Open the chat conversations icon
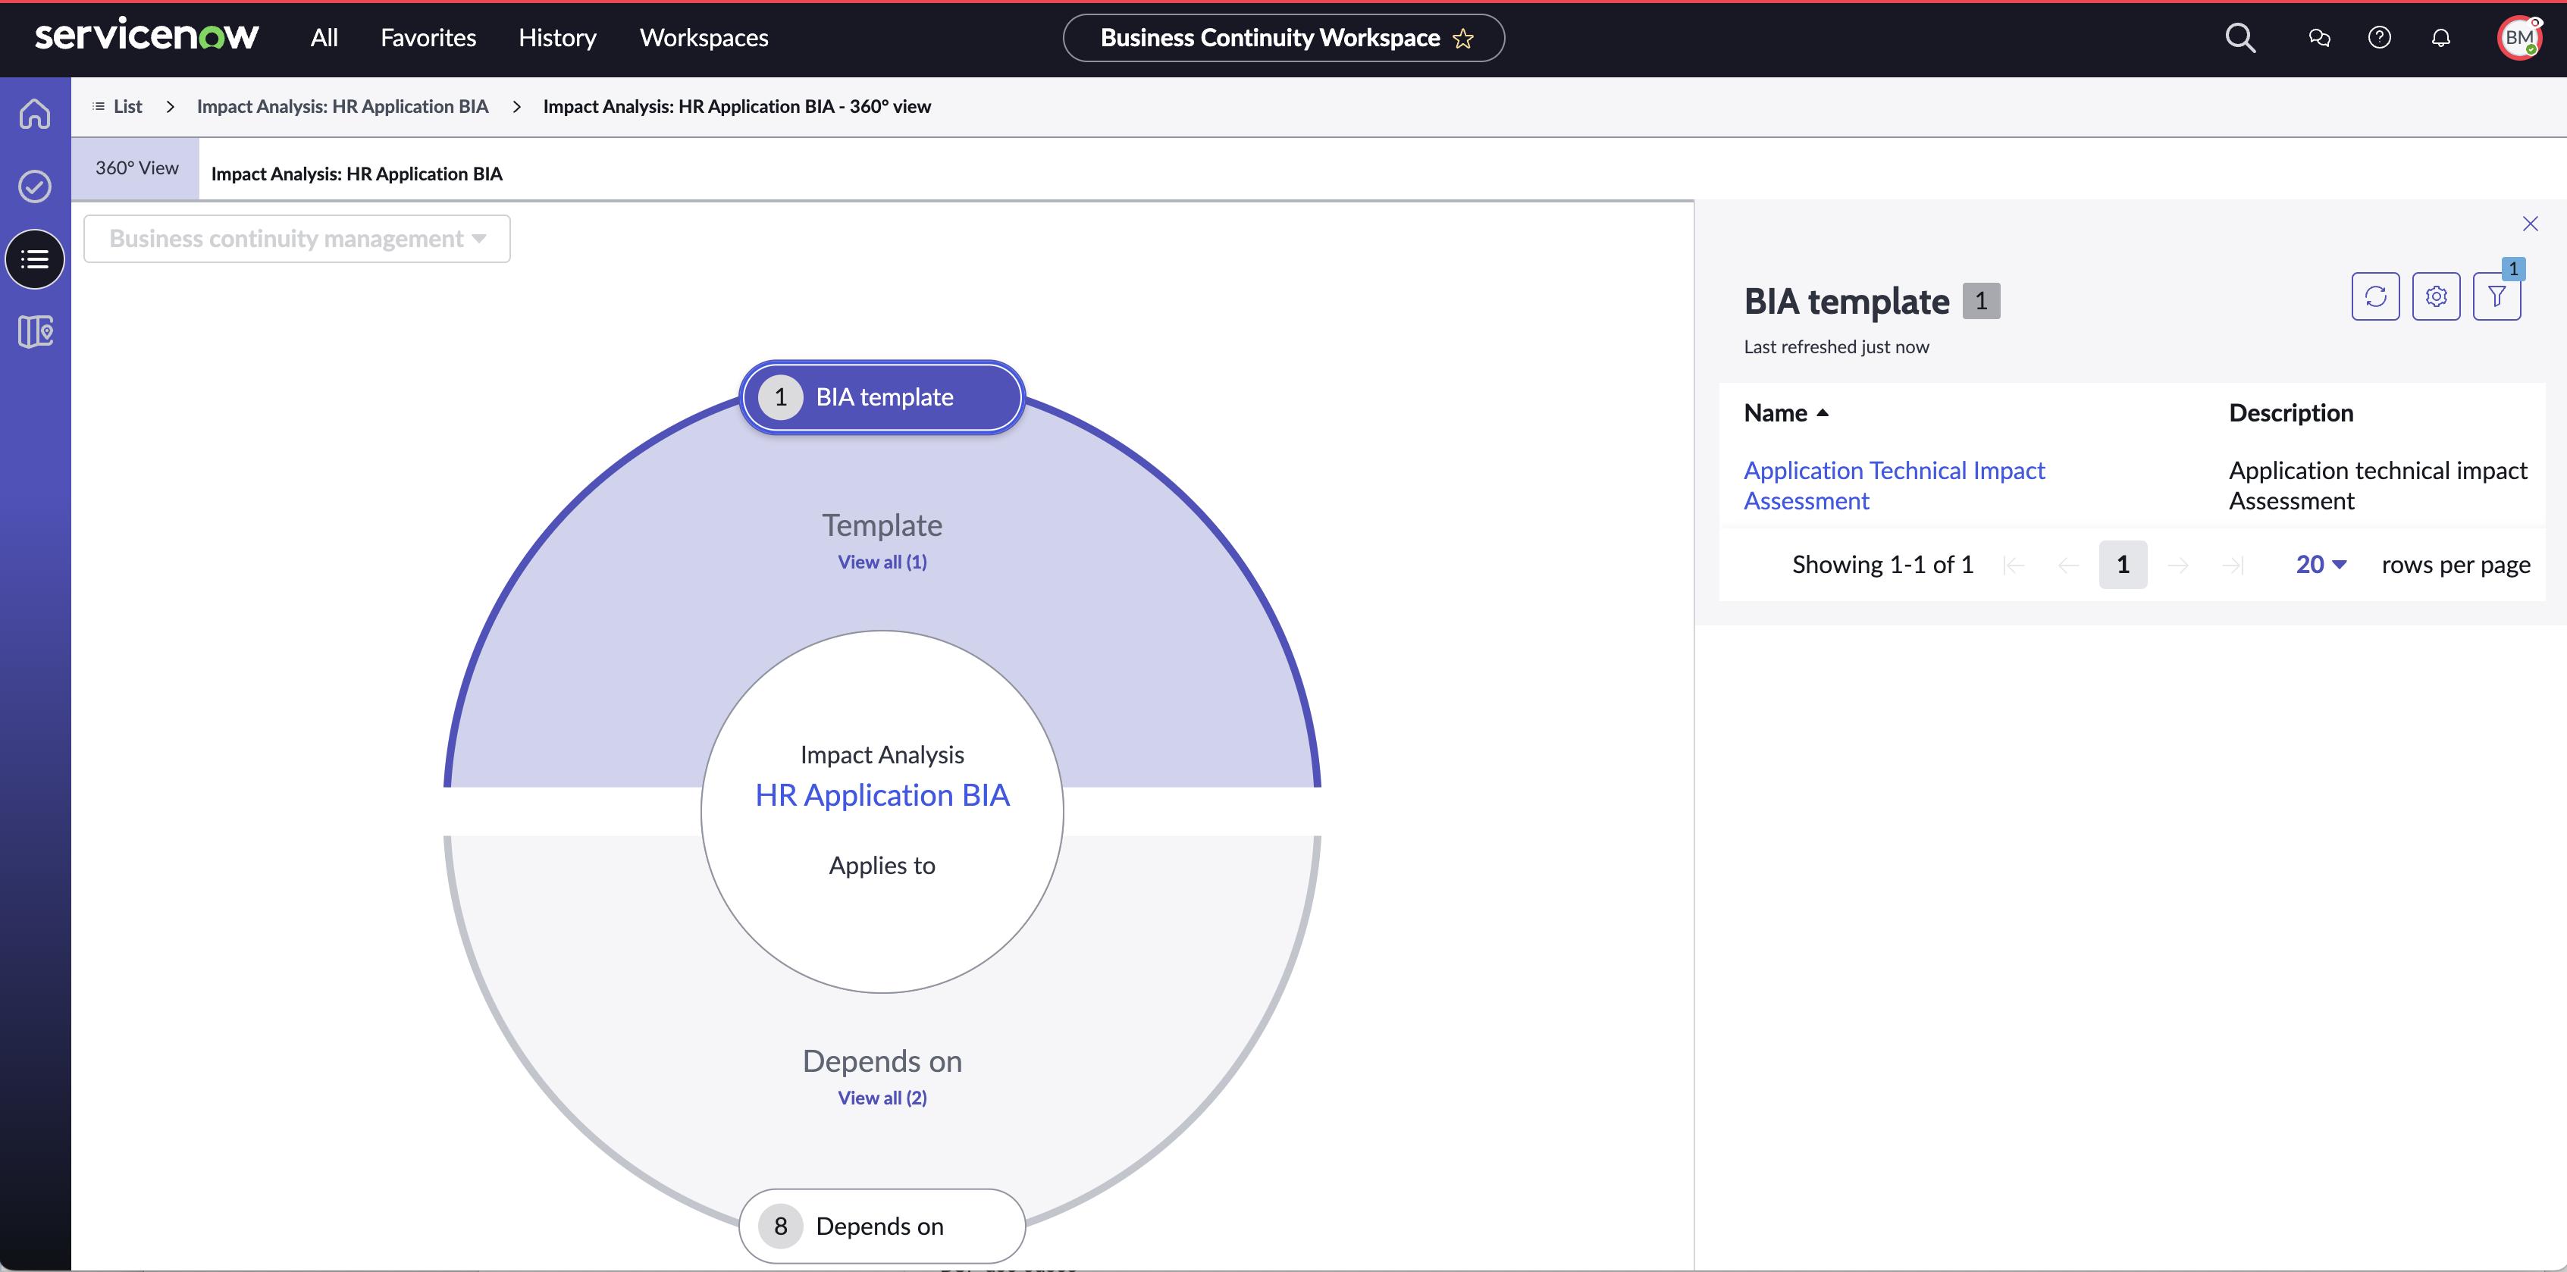This screenshot has width=2567, height=1272. (x=2319, y=38)
